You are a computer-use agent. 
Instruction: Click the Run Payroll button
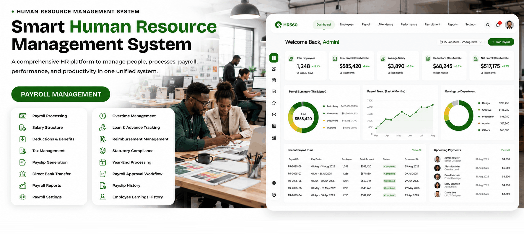tap(501, 42)
